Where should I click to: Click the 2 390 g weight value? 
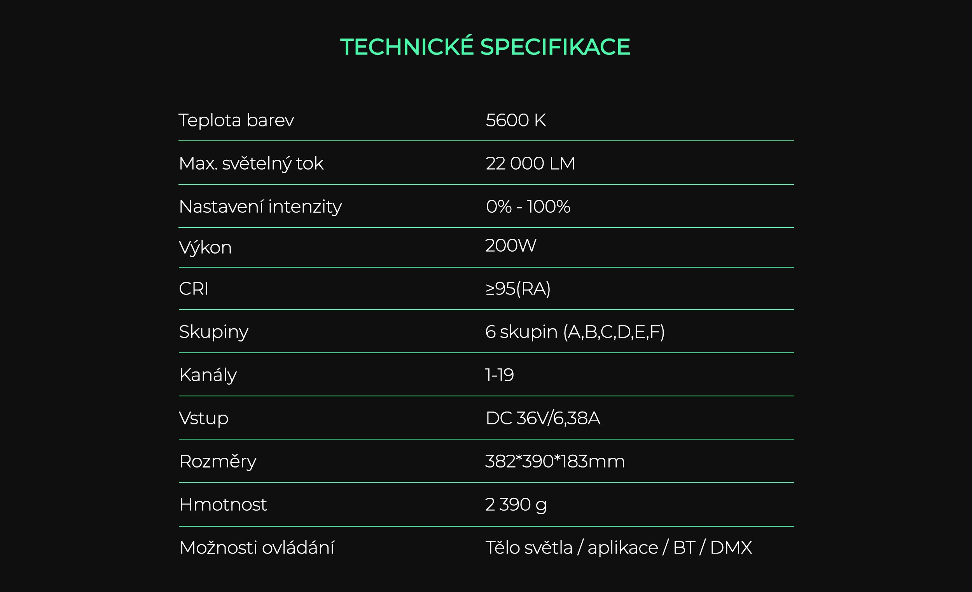pyautogui.click(x=516, y=505)
